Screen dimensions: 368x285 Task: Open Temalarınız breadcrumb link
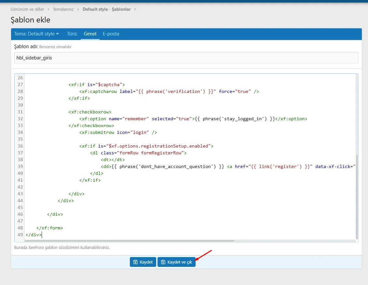click(x=63, y=9)
